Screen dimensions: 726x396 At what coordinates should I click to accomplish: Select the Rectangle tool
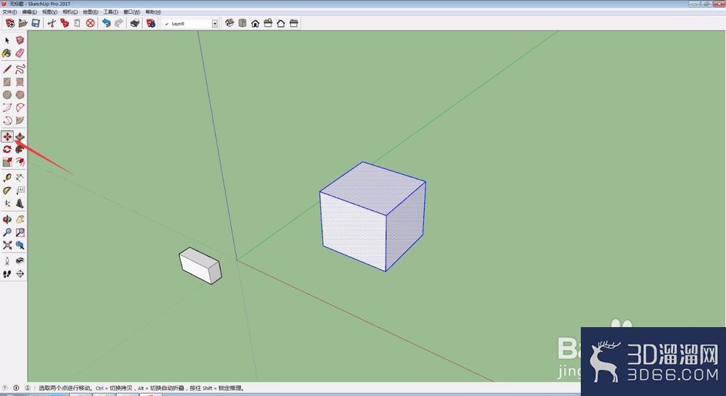(x=7, y=82)
